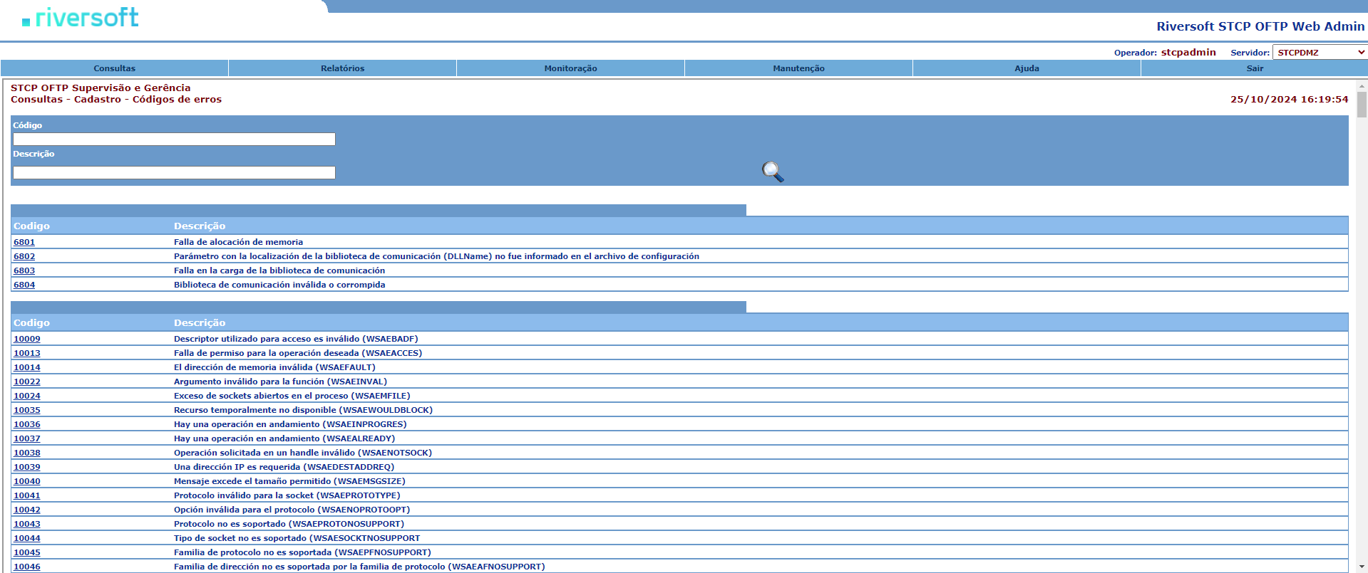
Task: Click the WSAEPROTONOSUPPORT description text
Action: coord(289,524)
